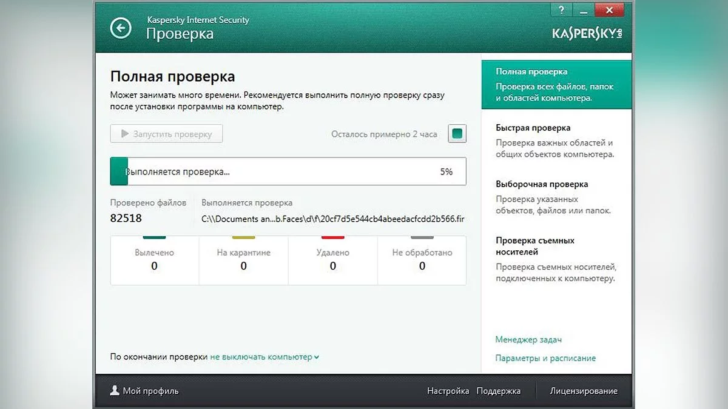
Task: Click the back arrow icon in header
Action: click(x=121, y=27)
